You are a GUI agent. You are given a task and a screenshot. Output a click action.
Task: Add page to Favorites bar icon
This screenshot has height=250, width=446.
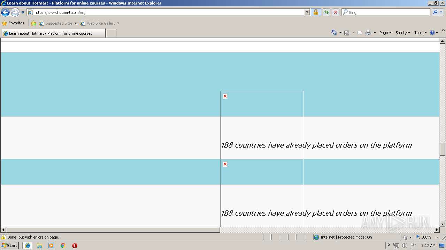pos(33,23)
